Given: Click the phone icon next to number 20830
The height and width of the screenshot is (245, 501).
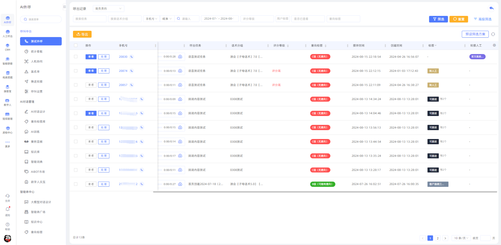Looking at the screenshot, I should (x=132, y=57).
